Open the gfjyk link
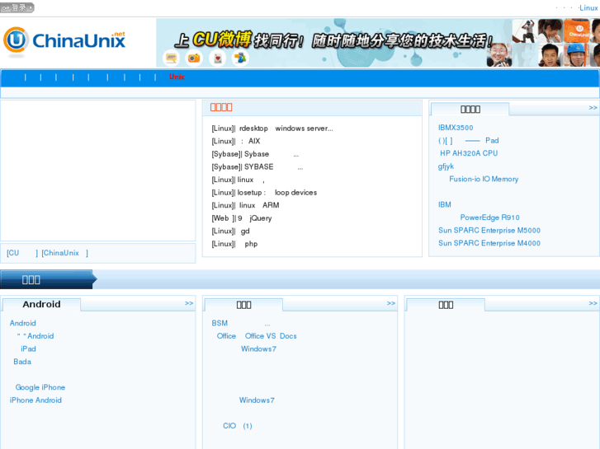 pos(446,166)
